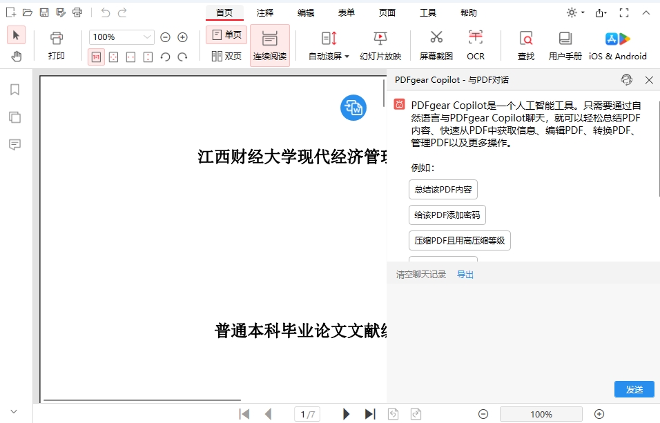Run OCR on the document
The image size is (660, 423).
coord(476,45)
